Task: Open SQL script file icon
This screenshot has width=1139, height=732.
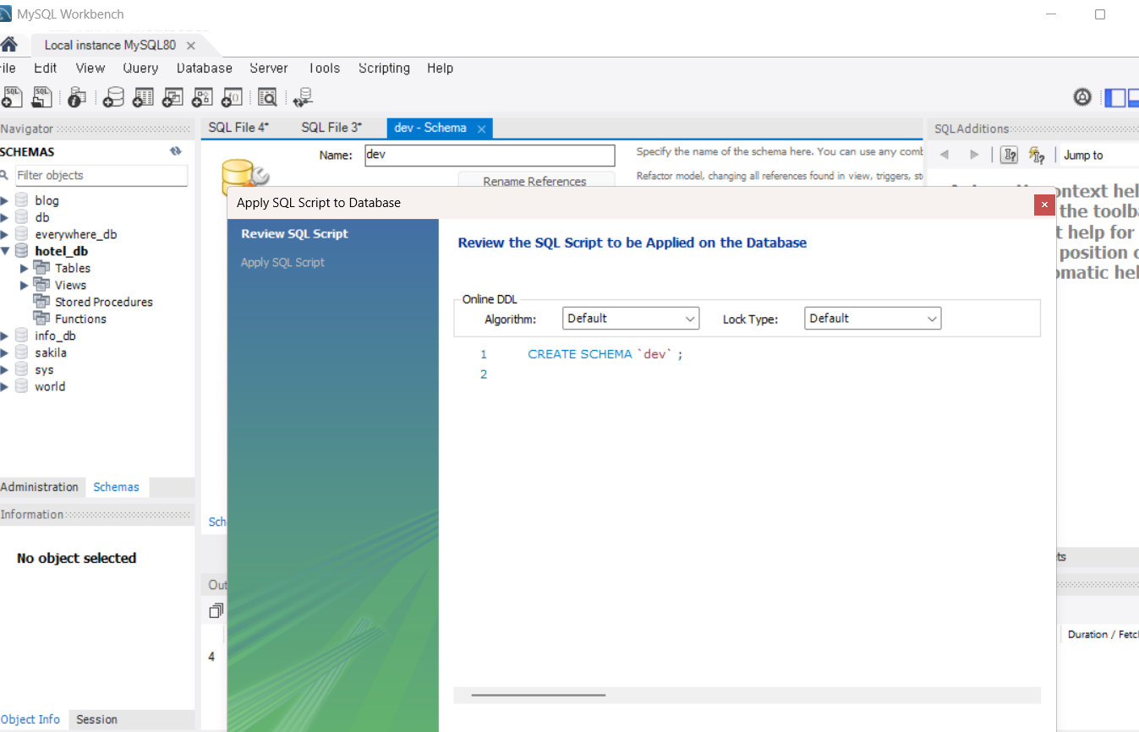Action: [41, 97]
